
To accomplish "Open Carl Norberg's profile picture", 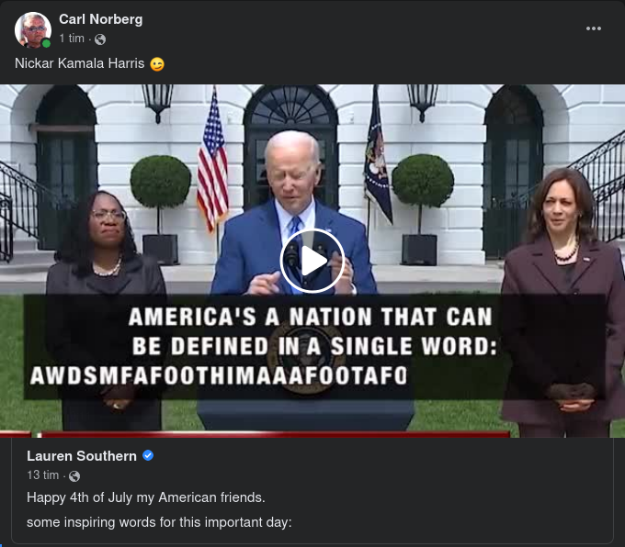I will 33,30.
